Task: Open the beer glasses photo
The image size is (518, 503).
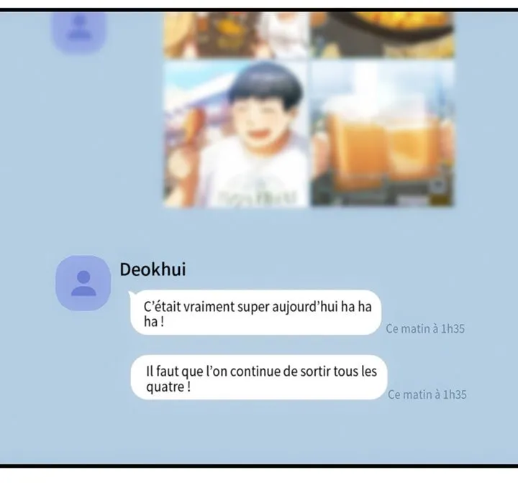Action: tap(382, 134)
